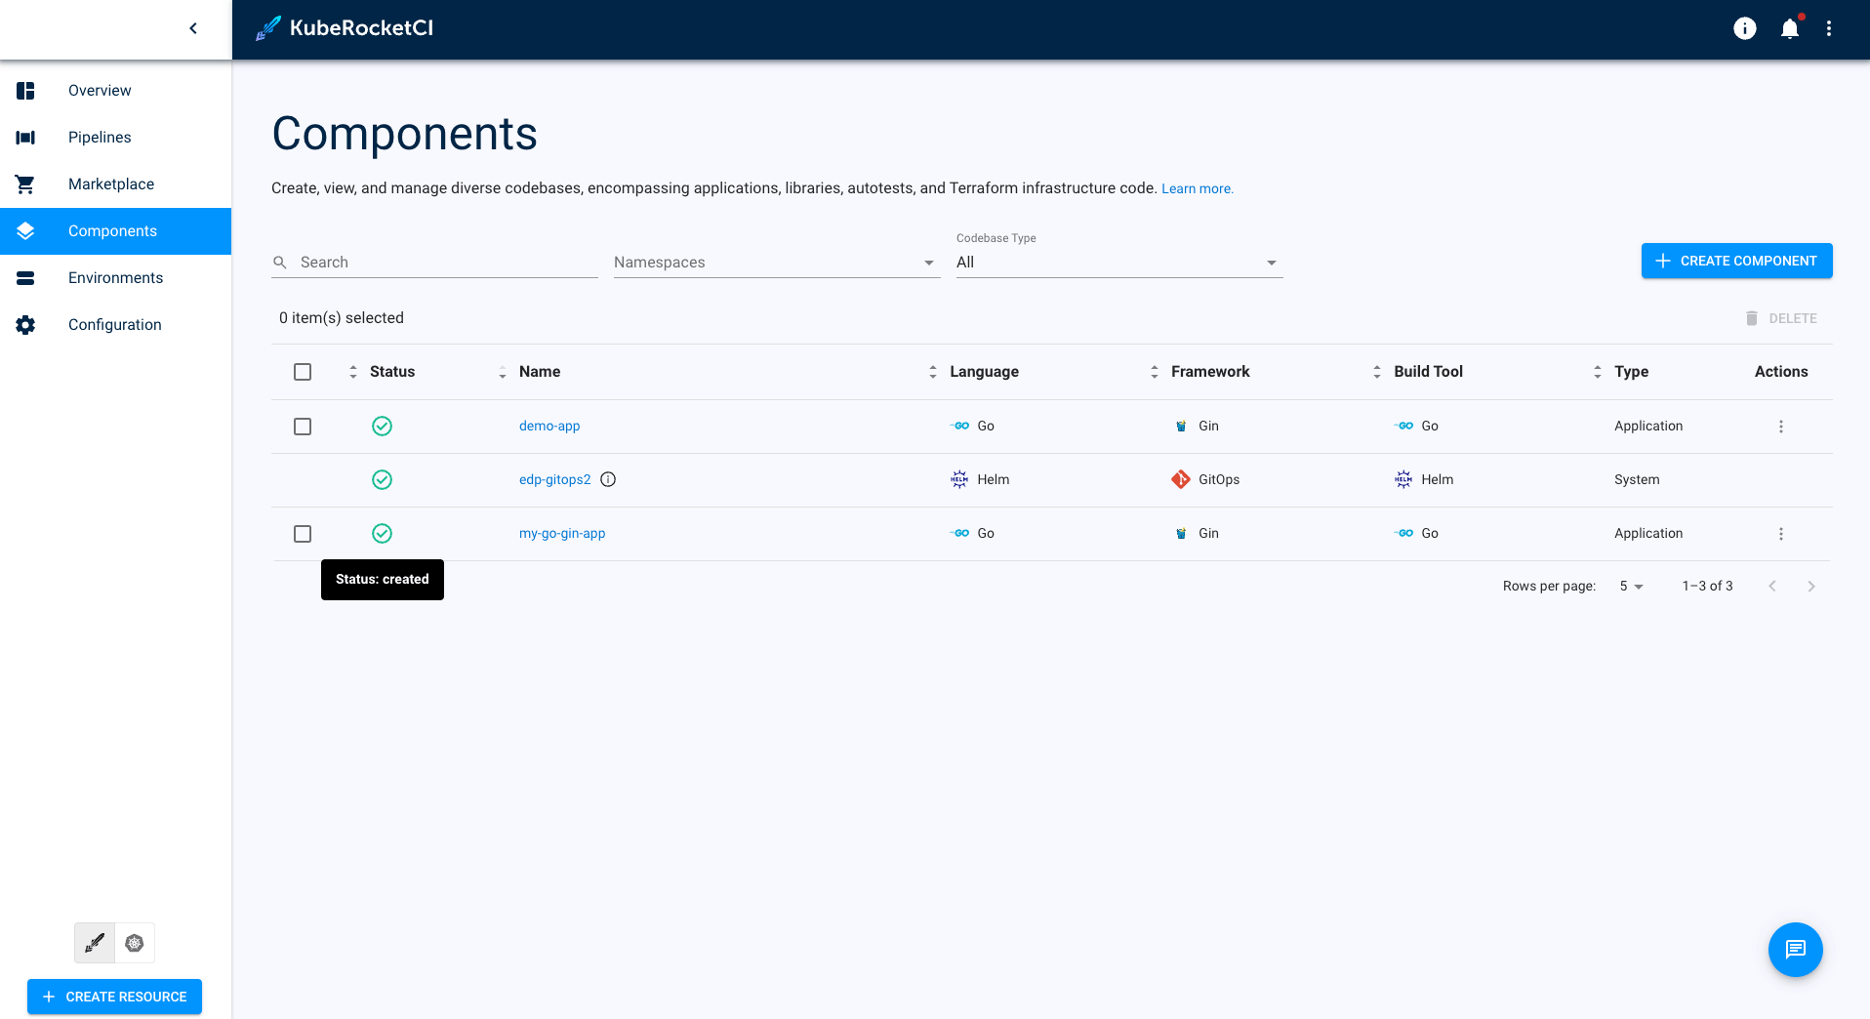Check the select-all checkbox in table header
1870x1019 pixels.
(303, 372)
